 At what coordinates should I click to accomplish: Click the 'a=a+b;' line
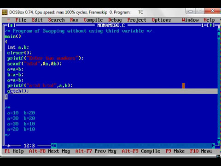point(15,69)
